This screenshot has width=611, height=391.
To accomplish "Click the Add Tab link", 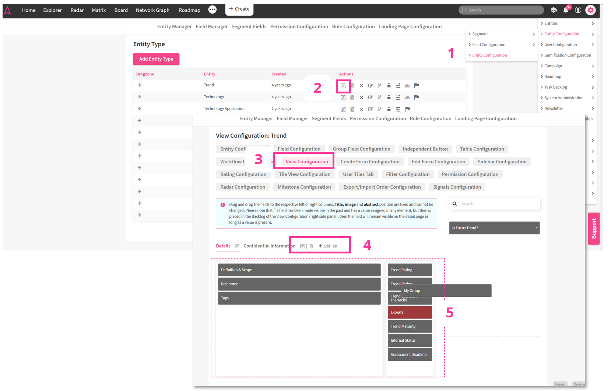I will tap(328, 246).
